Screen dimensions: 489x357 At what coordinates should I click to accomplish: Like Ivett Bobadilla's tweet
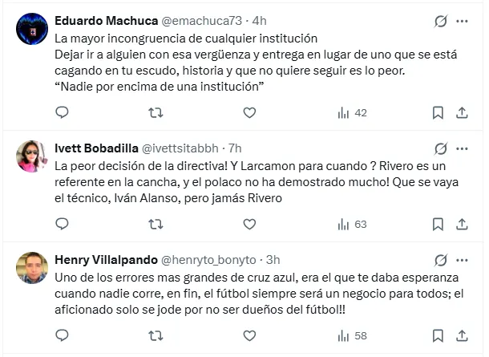[249, 225]
